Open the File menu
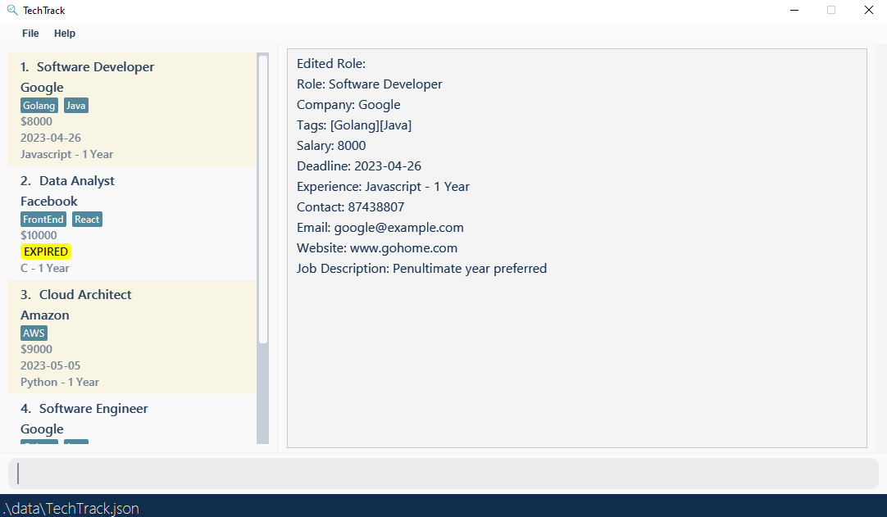This screenshot has height=517, width=887. (30, 34)
